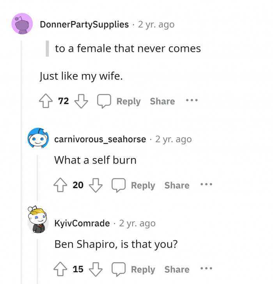Viewport: 273px width, 284px height.
Task: Reply to KyivComrade's Ben Shapiro comment
Action: [143, 270]
